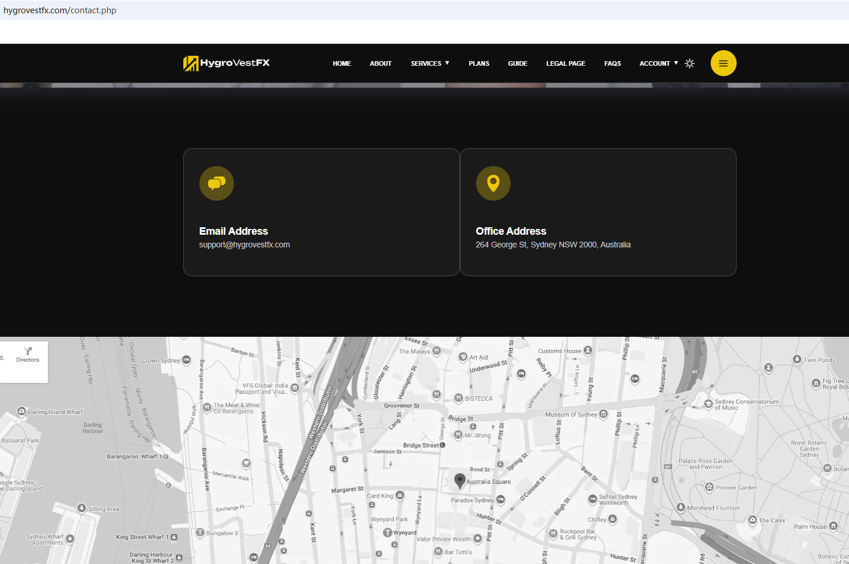Open the Guide menu item

point(518,63)
